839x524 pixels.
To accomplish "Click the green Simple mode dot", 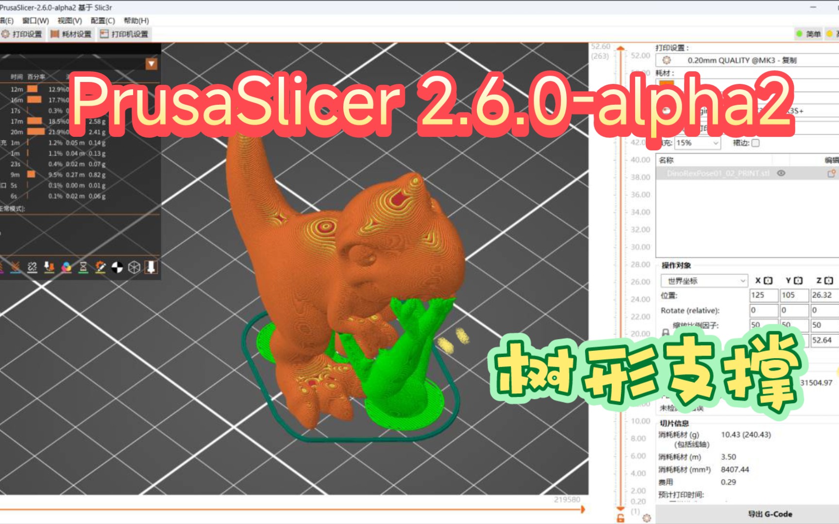I will pyautogui.click(x=799, y=33).
